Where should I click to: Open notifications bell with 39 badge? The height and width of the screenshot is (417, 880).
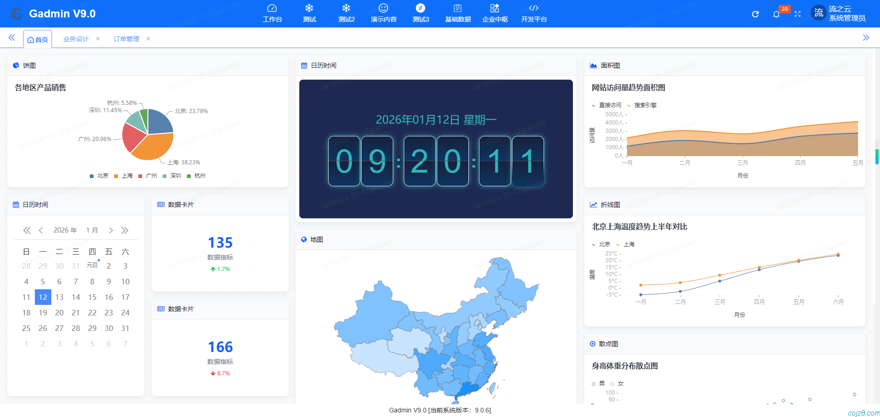[776, 14]
